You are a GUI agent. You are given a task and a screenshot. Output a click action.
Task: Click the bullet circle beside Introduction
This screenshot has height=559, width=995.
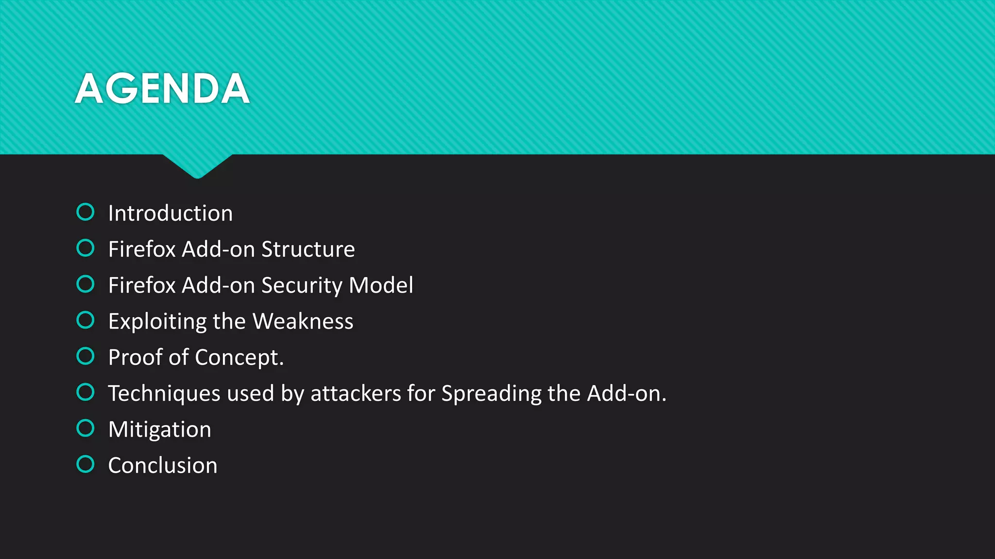[x=86, y=212]
